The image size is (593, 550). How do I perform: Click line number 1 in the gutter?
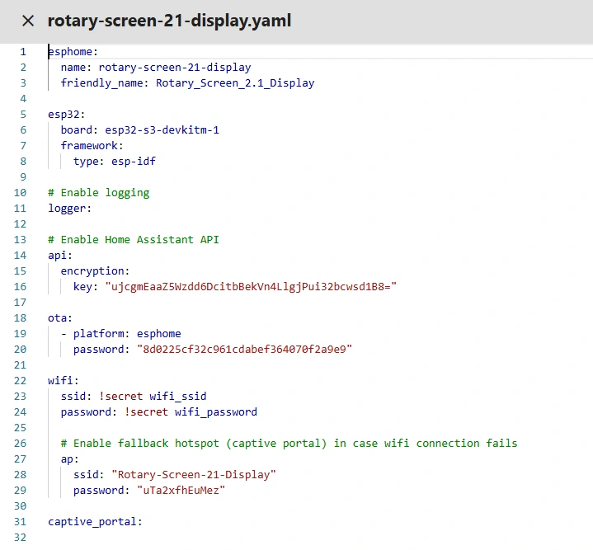click(x=23, y=52)
